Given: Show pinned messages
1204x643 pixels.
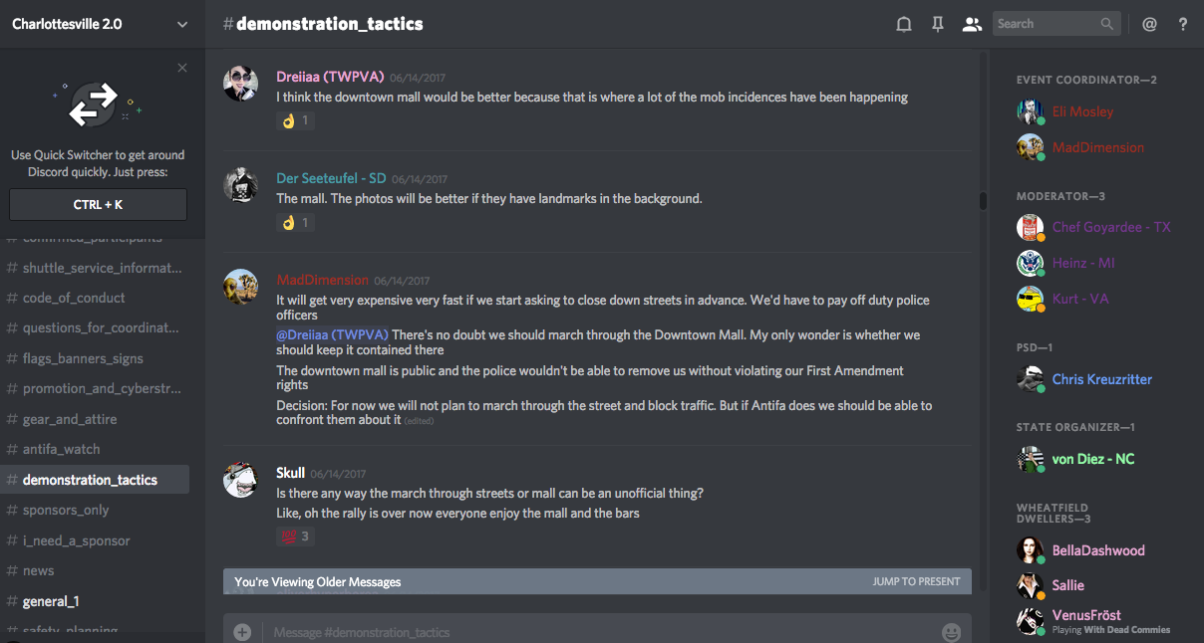Looking at the screenshot, I should click(938, 24).
